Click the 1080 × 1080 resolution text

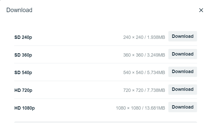pyautogui.click(x=128, y=108)
